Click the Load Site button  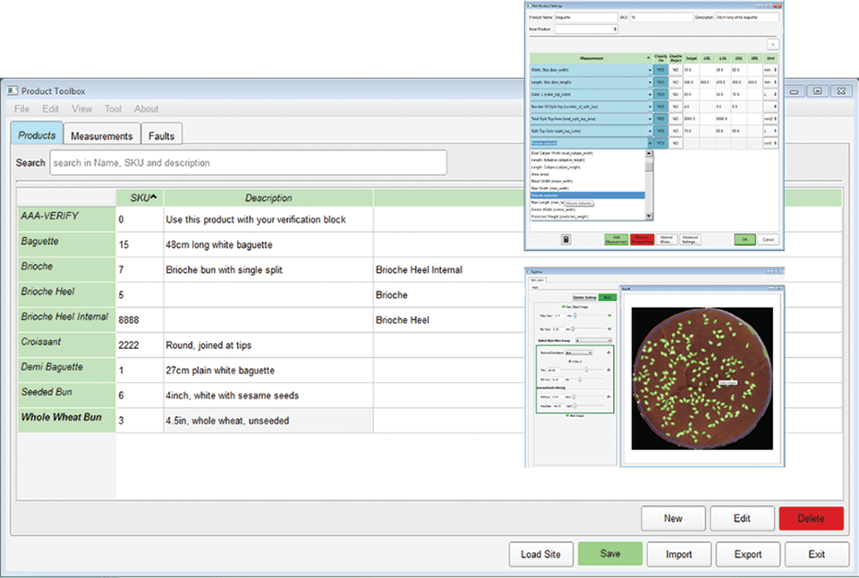click(540, 554)
